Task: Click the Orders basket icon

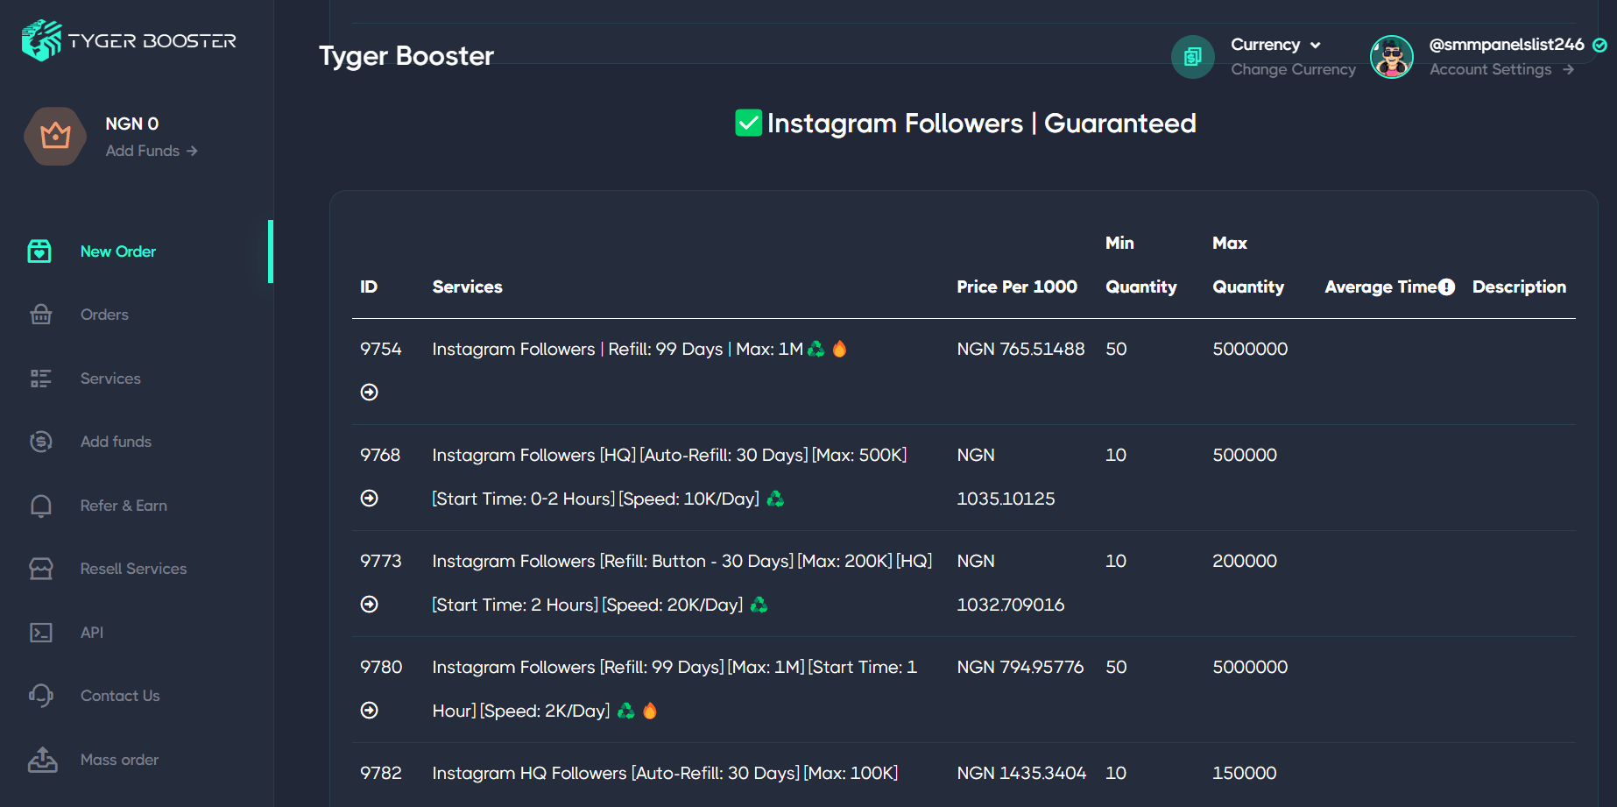Action: (41, 315)
